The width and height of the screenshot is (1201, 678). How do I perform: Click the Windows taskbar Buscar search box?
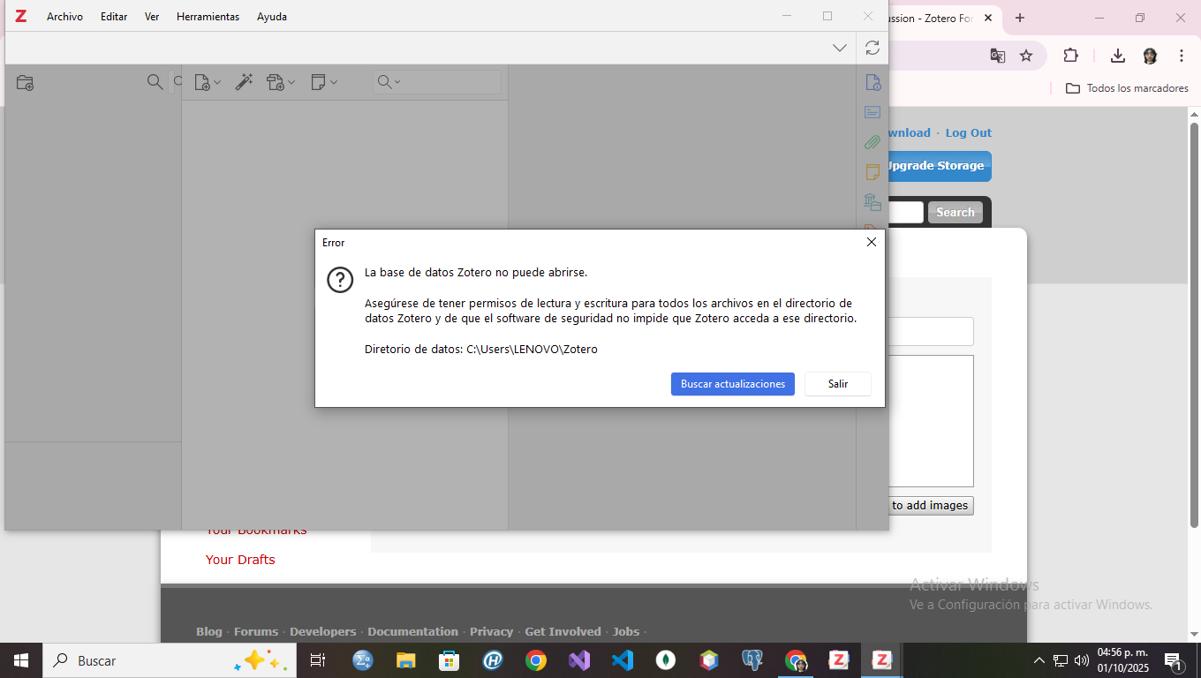[170, 660]
